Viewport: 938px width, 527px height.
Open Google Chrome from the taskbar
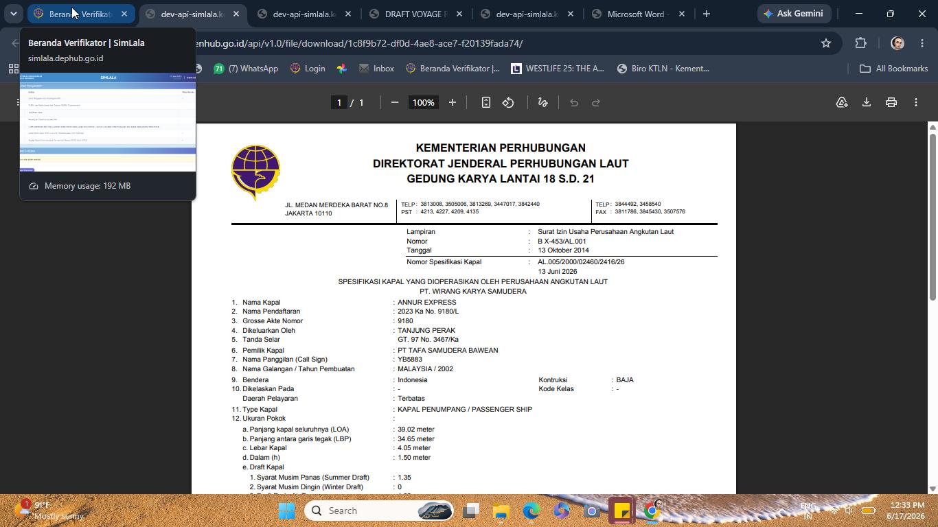(652, 511)
